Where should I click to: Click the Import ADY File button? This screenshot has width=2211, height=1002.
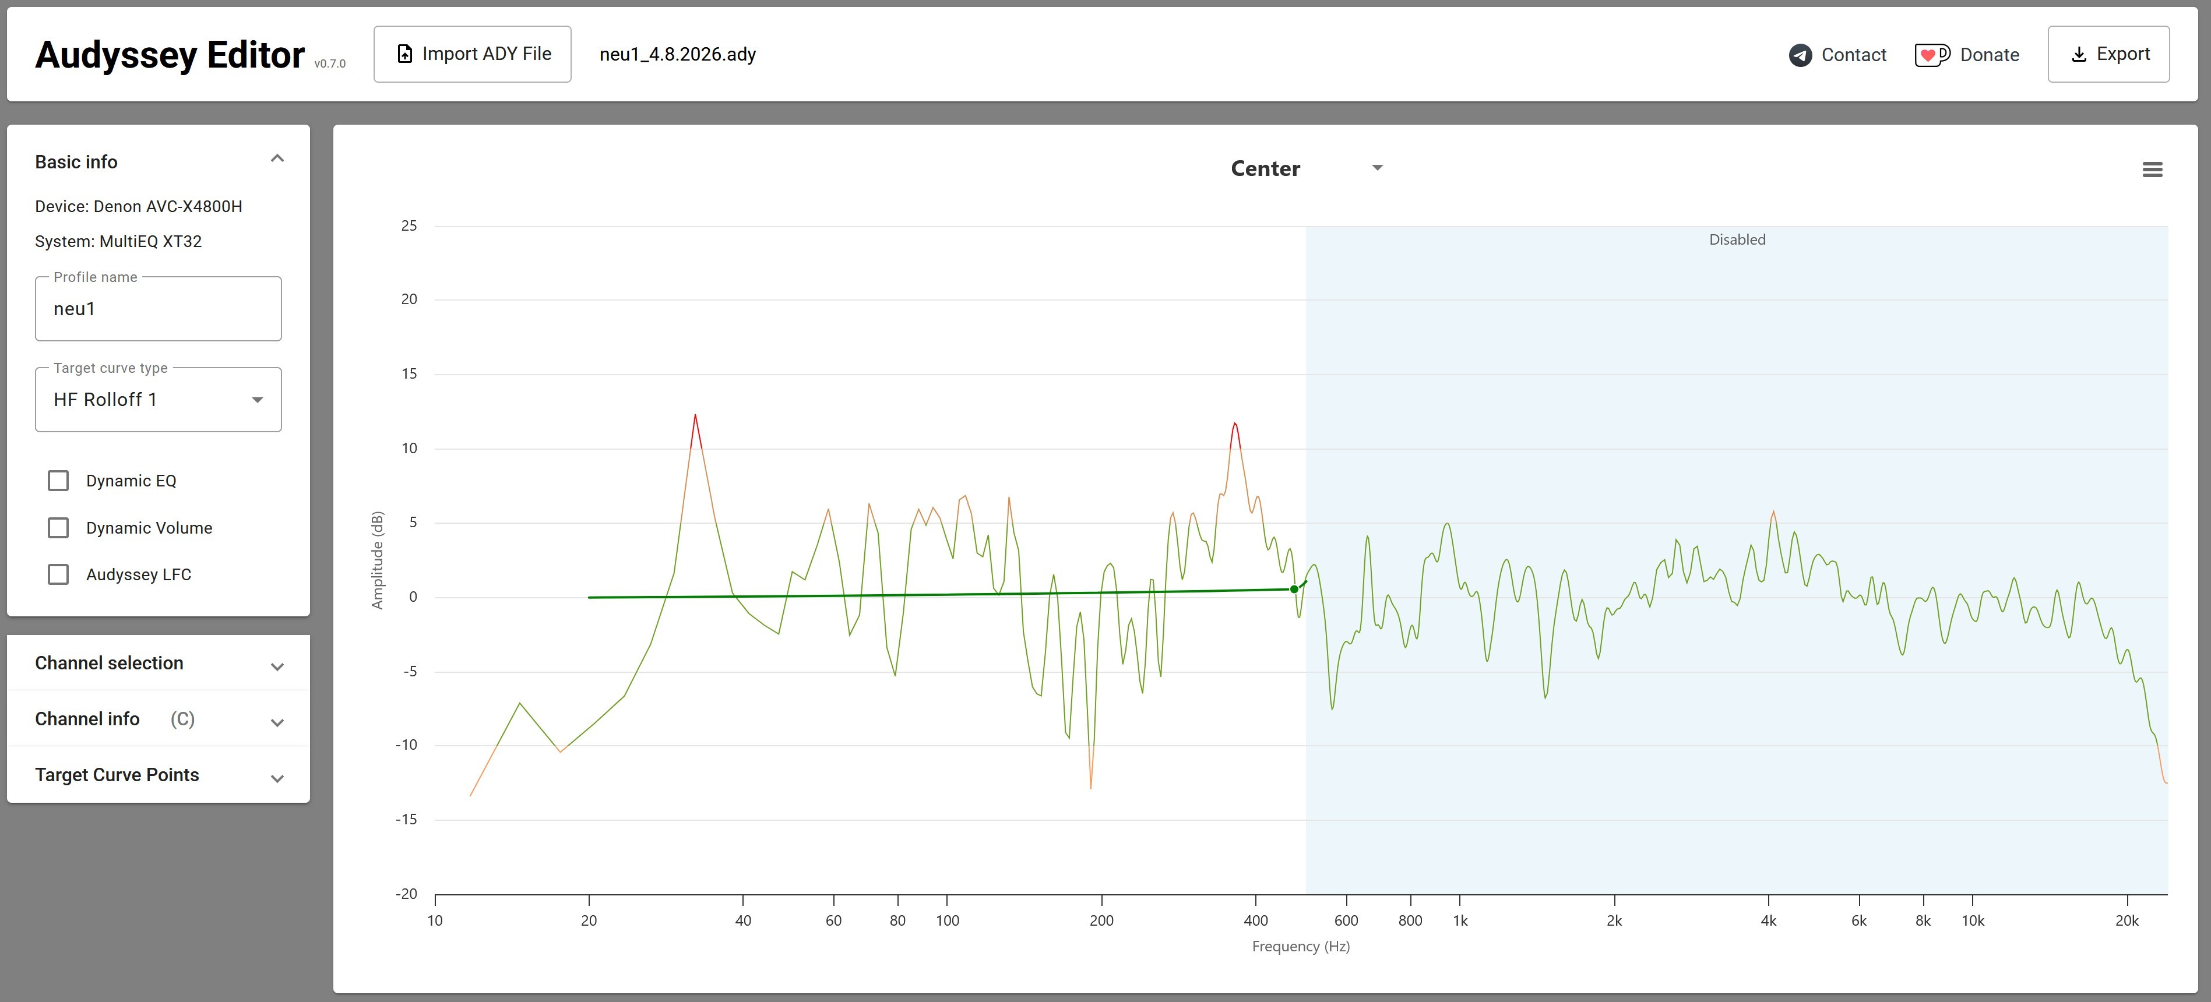click(x=472, y=54)
